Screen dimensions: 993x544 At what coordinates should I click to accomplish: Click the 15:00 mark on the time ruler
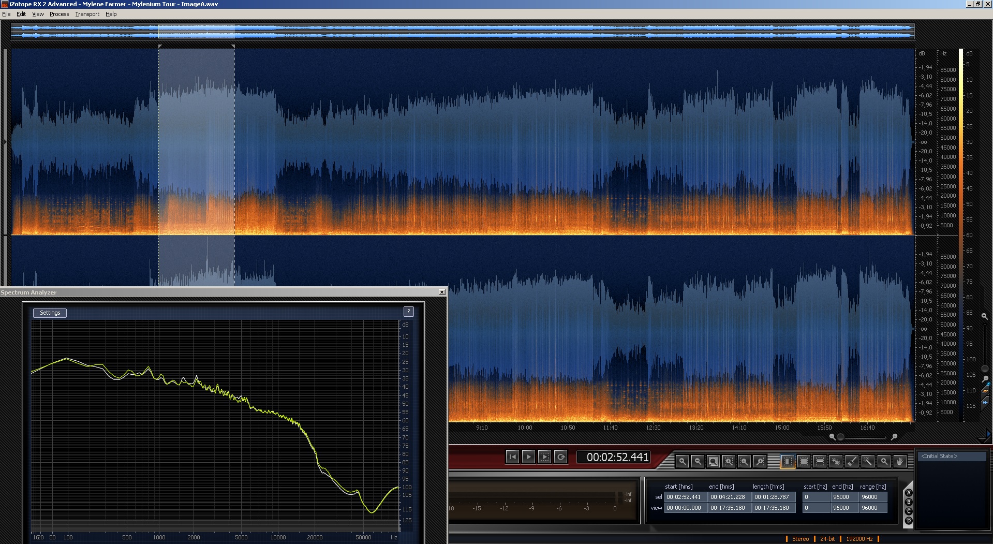pyautogui.click(x=782, y=428)
